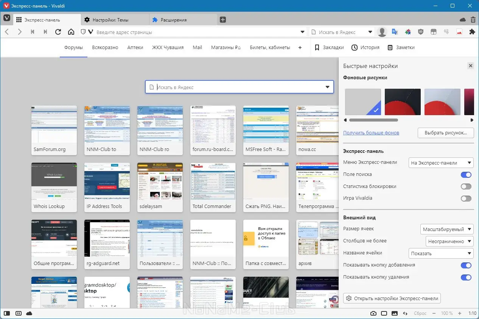
Task: Open the synced tabs cloud icon
Action: [462, 20]
